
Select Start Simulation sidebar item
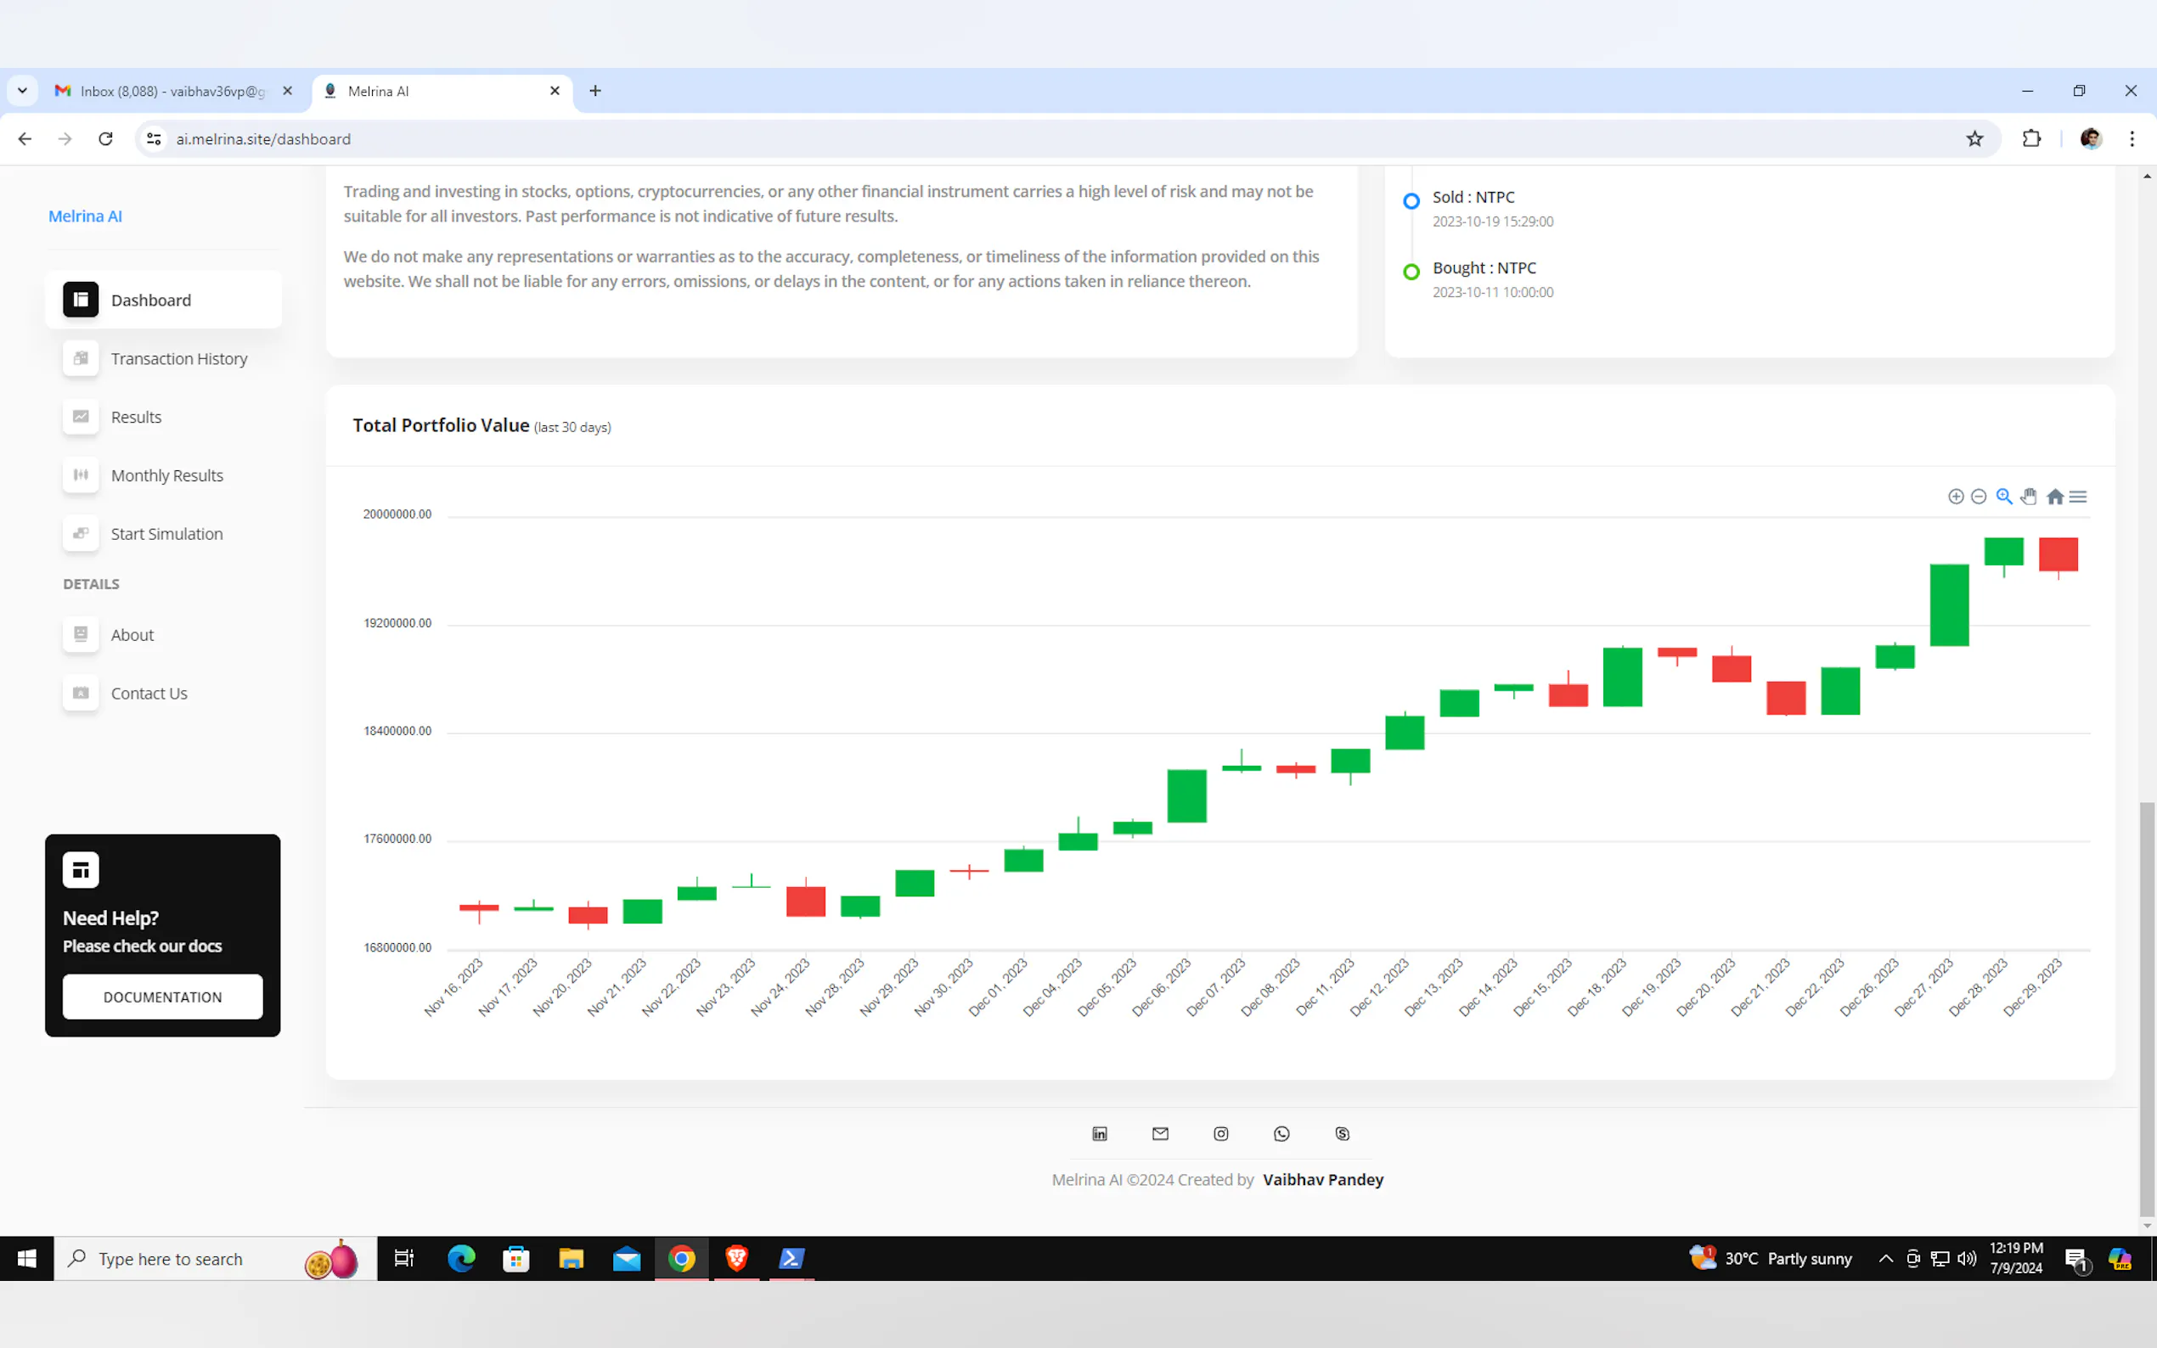pos(166,534)
